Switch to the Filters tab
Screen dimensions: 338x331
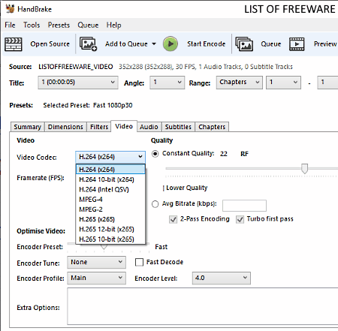[x=99, y=127]
